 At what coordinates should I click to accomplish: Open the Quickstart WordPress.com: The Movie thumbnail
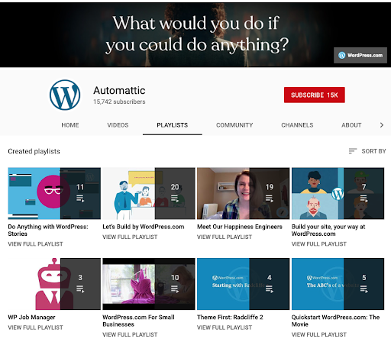point(338,284)
